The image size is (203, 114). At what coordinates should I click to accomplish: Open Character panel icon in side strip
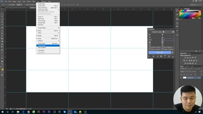click(177, 35)
